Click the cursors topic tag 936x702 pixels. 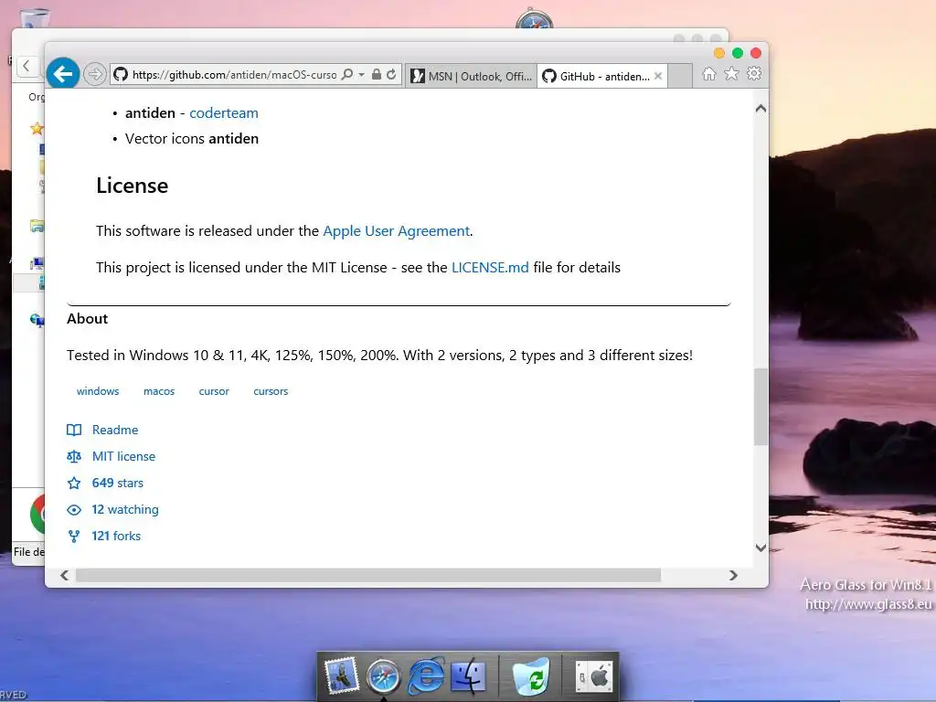[271, 391]
